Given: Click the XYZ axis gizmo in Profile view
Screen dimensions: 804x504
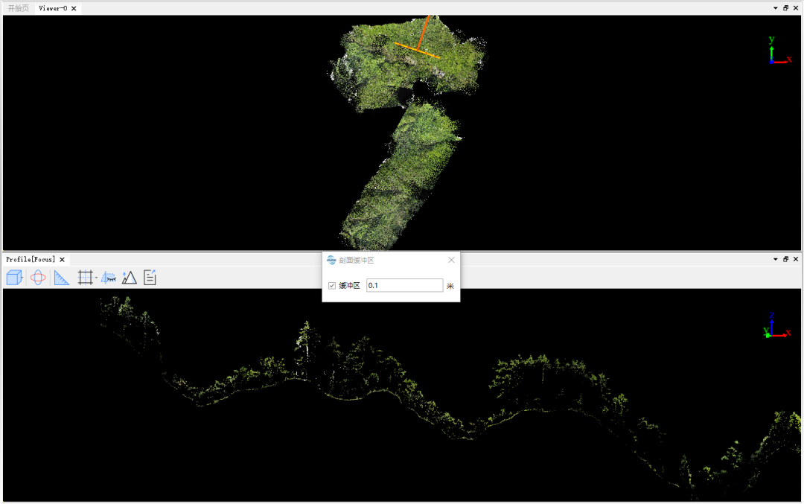Looking at the screenshot, I should tap(778, 325).
